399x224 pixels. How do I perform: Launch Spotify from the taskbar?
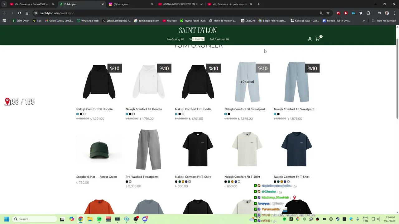(x=99, y=219)
